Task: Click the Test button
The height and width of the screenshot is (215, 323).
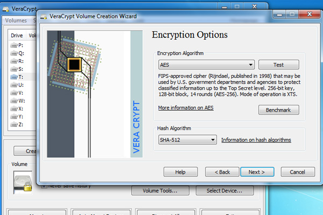Action: tap(278, 65)
